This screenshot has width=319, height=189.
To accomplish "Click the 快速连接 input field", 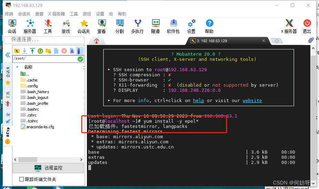I will click(44, 40).
